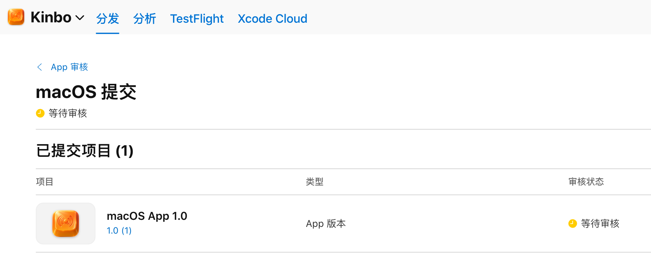Click the 审核状态 column header
The width and height of the screenshot is (651, 266).
[x=586, y=182]
